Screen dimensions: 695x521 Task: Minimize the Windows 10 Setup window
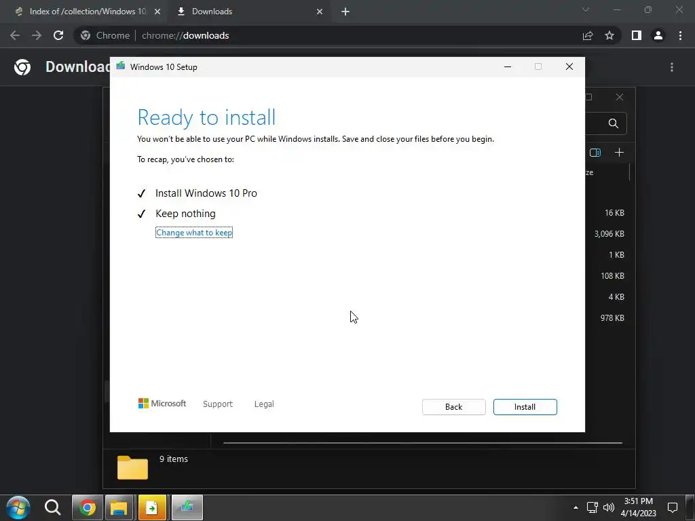pos(508,66)
